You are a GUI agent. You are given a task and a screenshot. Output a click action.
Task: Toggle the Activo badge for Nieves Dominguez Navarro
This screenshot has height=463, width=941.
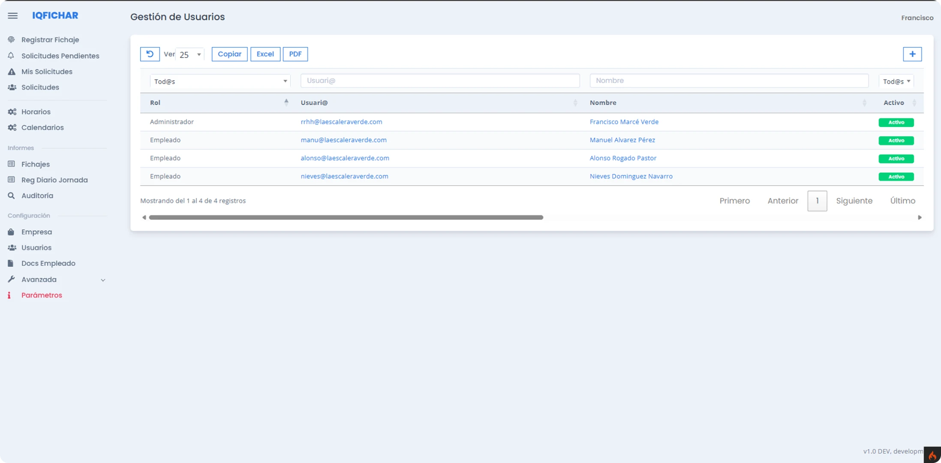pos(896,177)
